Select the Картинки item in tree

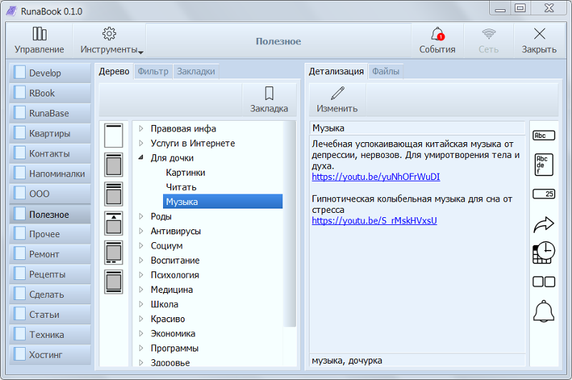pos(185,172)
